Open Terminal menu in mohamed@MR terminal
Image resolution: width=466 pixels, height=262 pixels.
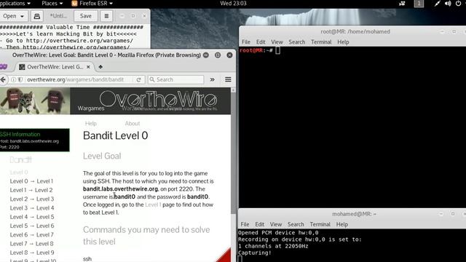(320, 224)
